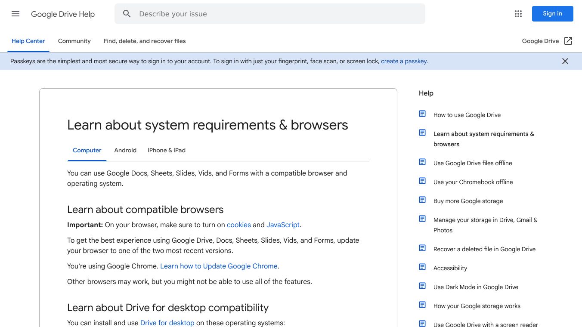
Task: Click the search magnifier icon
Action: [127, 14]
